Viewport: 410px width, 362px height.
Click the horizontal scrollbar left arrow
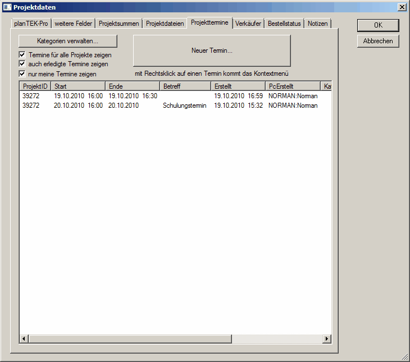point(24,339)
